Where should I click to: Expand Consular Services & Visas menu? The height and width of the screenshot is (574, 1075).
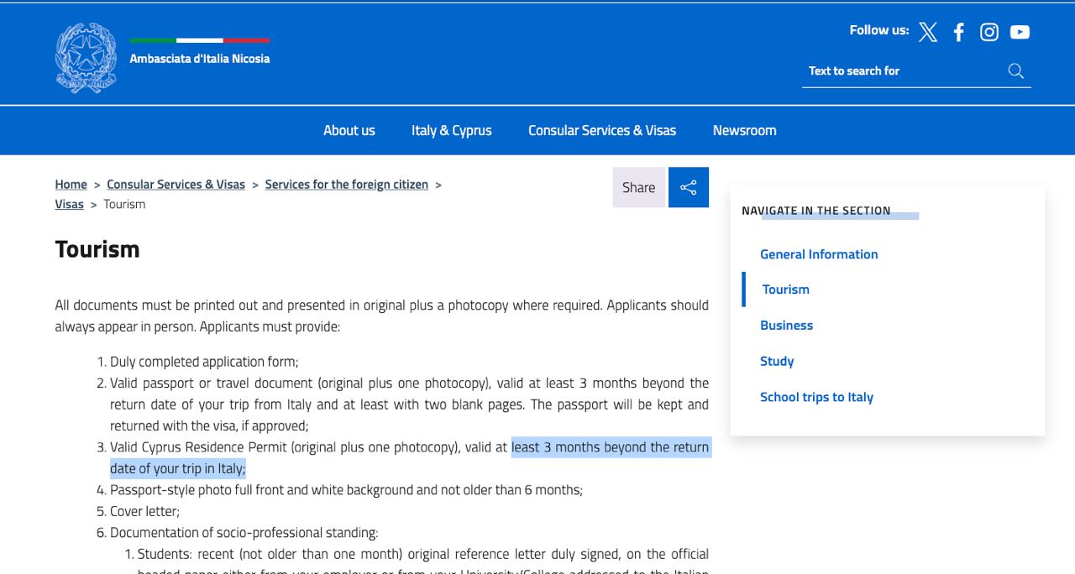point(601,130)
